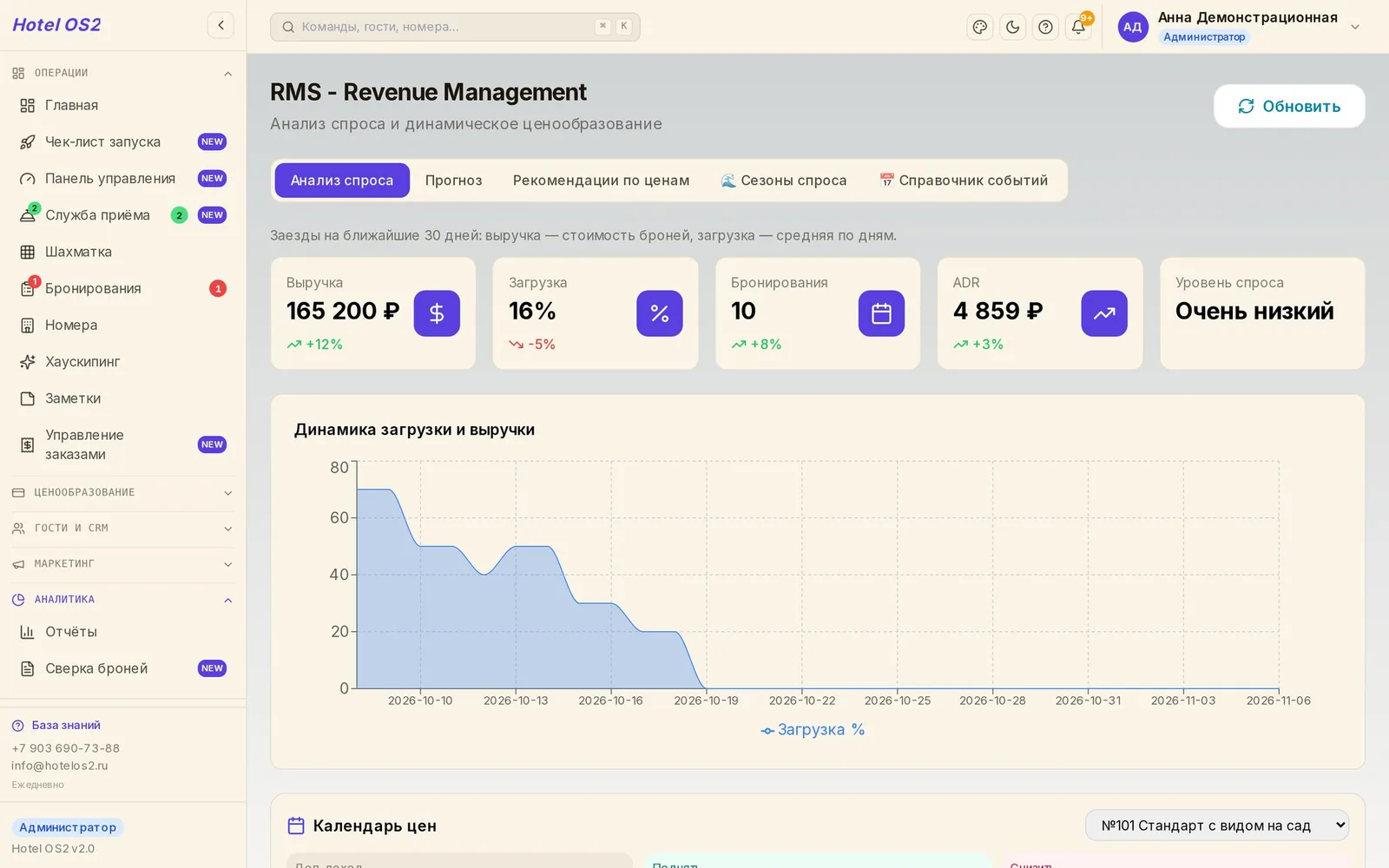The width and height of the screenshot is (1389, 868).
Task: Open Хаускипинг in the sidebar
Action: coord(123,362)
